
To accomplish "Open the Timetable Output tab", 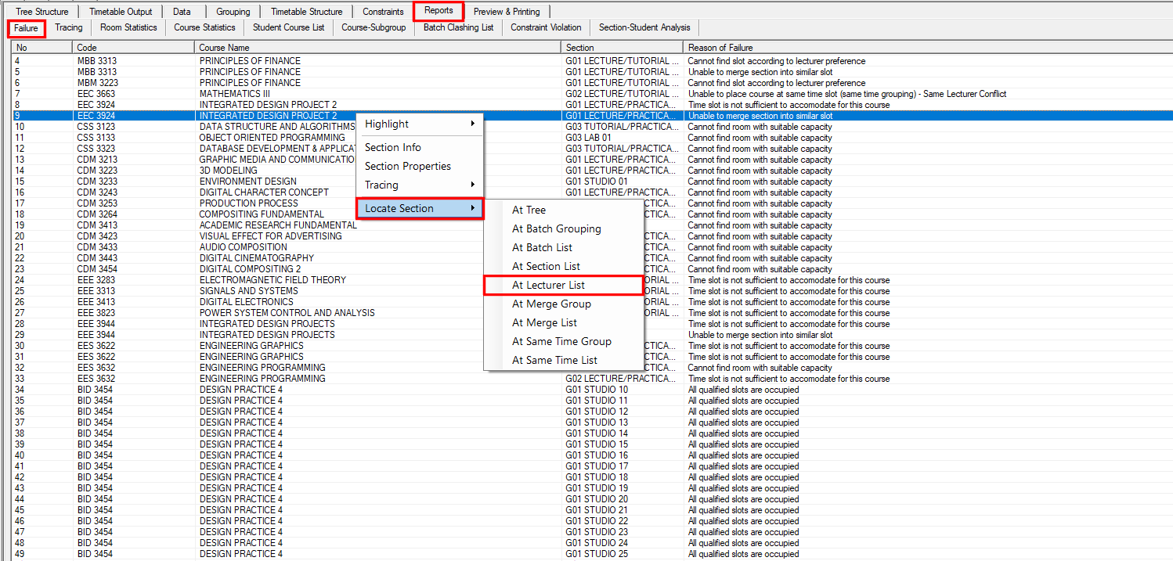I will [x=121, y=12].
